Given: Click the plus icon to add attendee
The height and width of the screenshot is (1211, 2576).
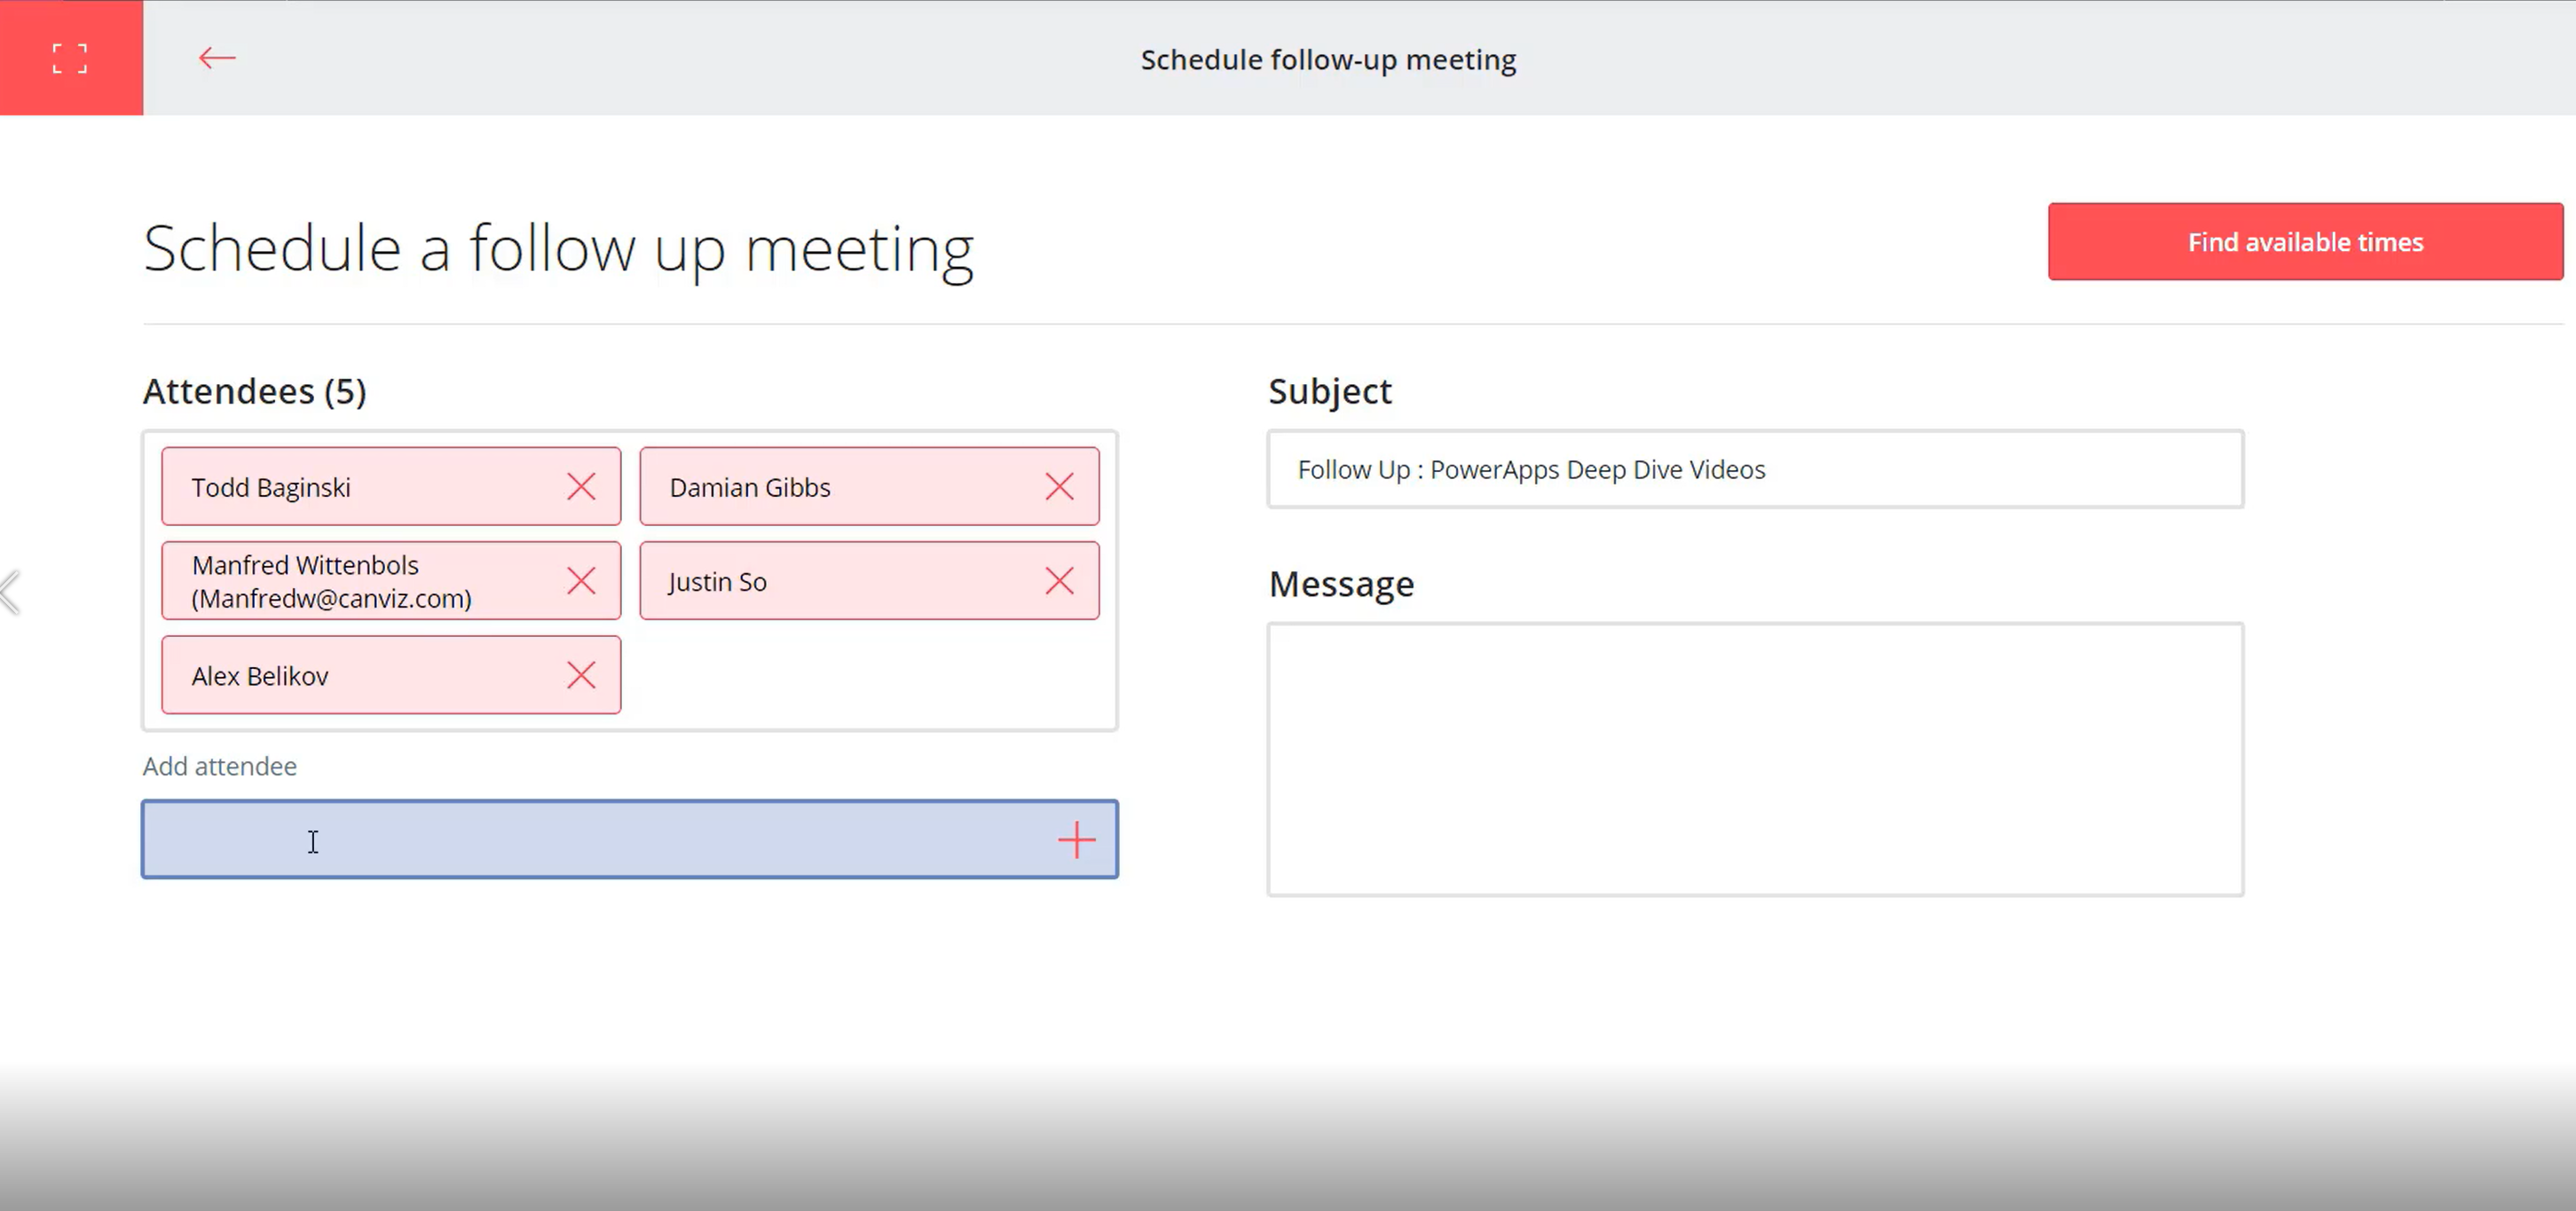Looking at the screenshot, I should point(1076,840).
